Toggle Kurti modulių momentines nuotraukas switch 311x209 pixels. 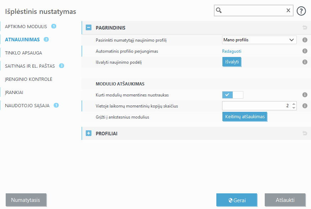point(233,95)
